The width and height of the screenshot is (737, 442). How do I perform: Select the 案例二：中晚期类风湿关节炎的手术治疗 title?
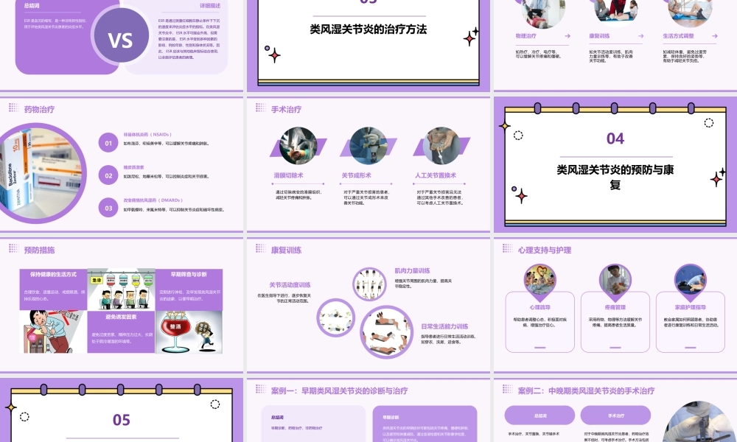(x=586, y=390)
